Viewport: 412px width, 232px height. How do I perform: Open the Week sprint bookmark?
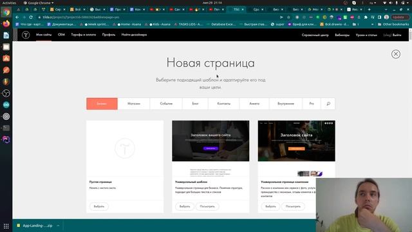tap(94, 24)
